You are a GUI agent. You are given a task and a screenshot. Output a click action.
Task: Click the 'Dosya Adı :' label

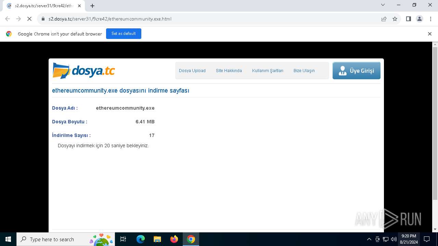click(65, 108)
